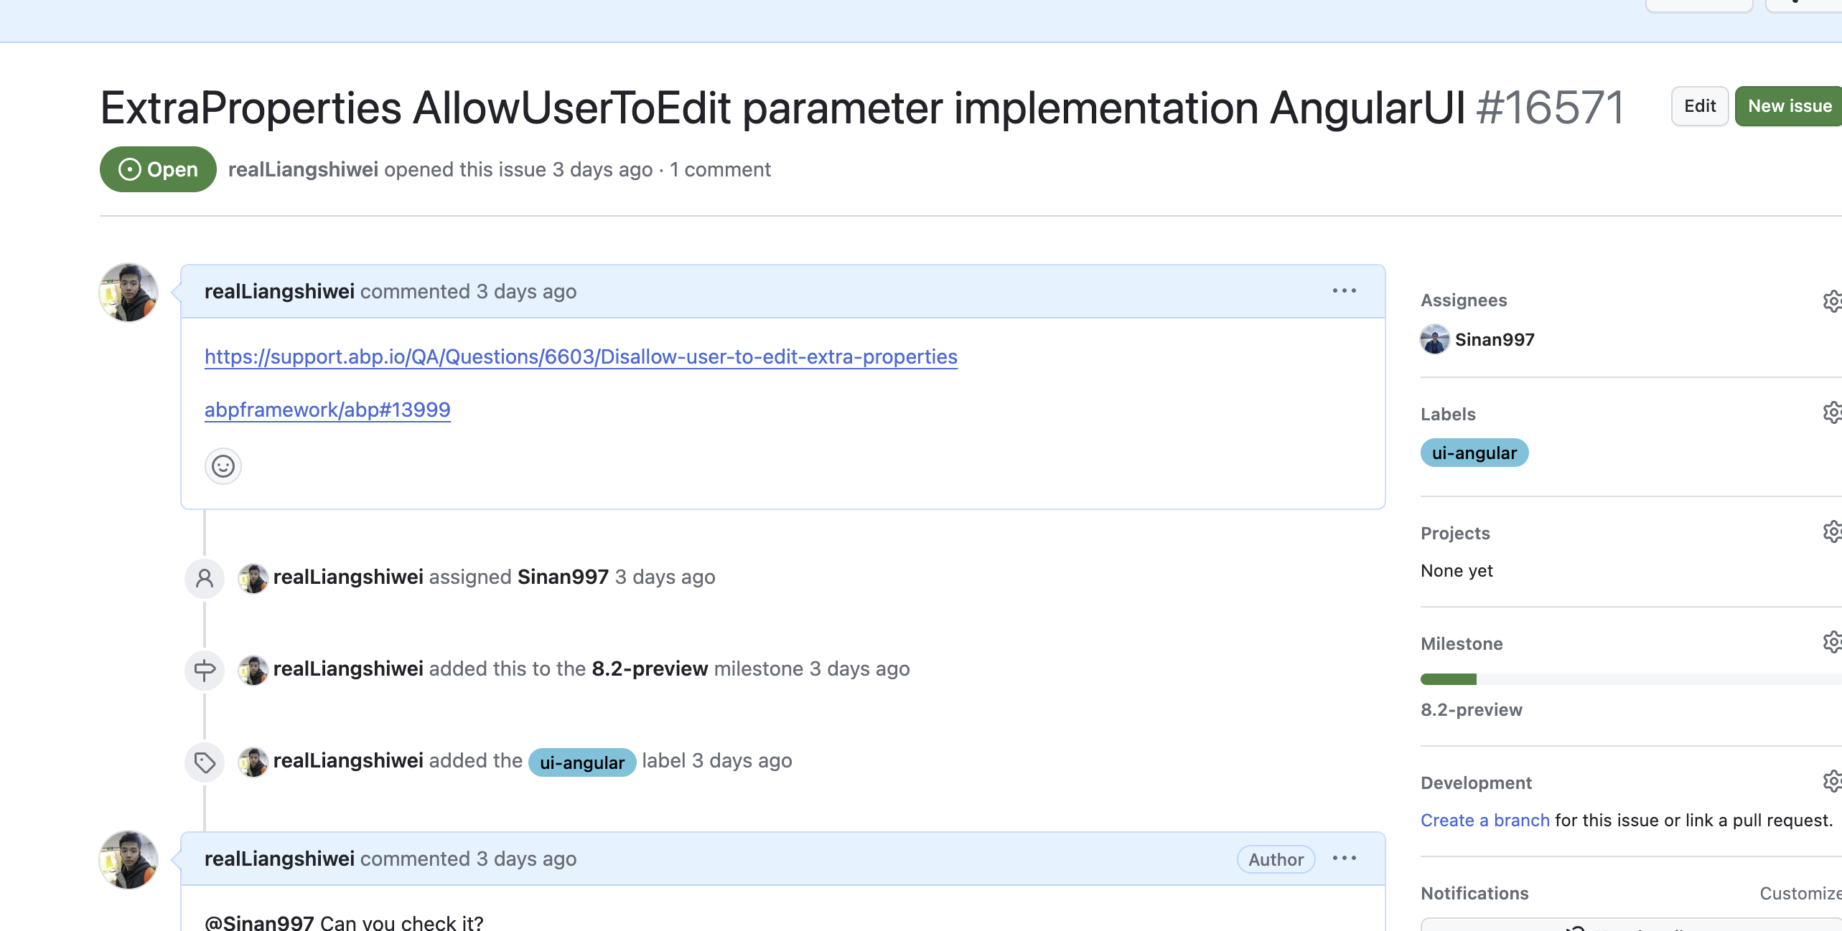
Task: Open the support.abp.io question link
Action: (581, 356)
